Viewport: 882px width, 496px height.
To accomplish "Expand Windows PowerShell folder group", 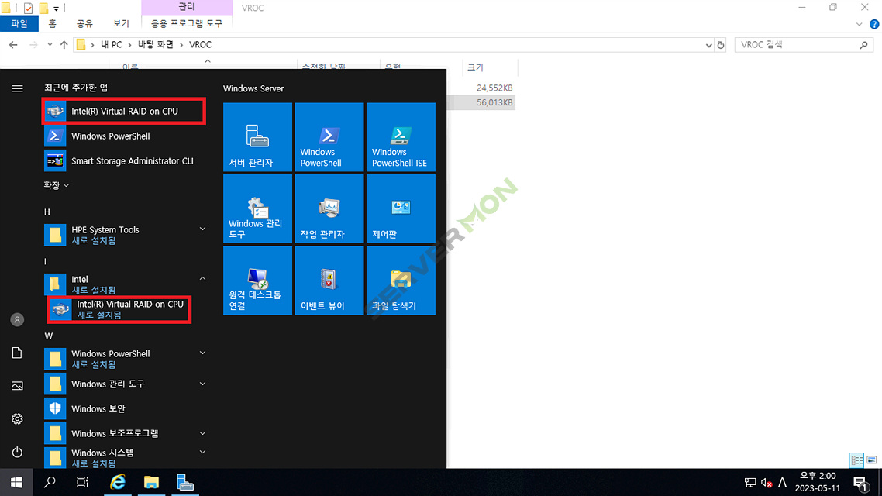I will 202,353.
